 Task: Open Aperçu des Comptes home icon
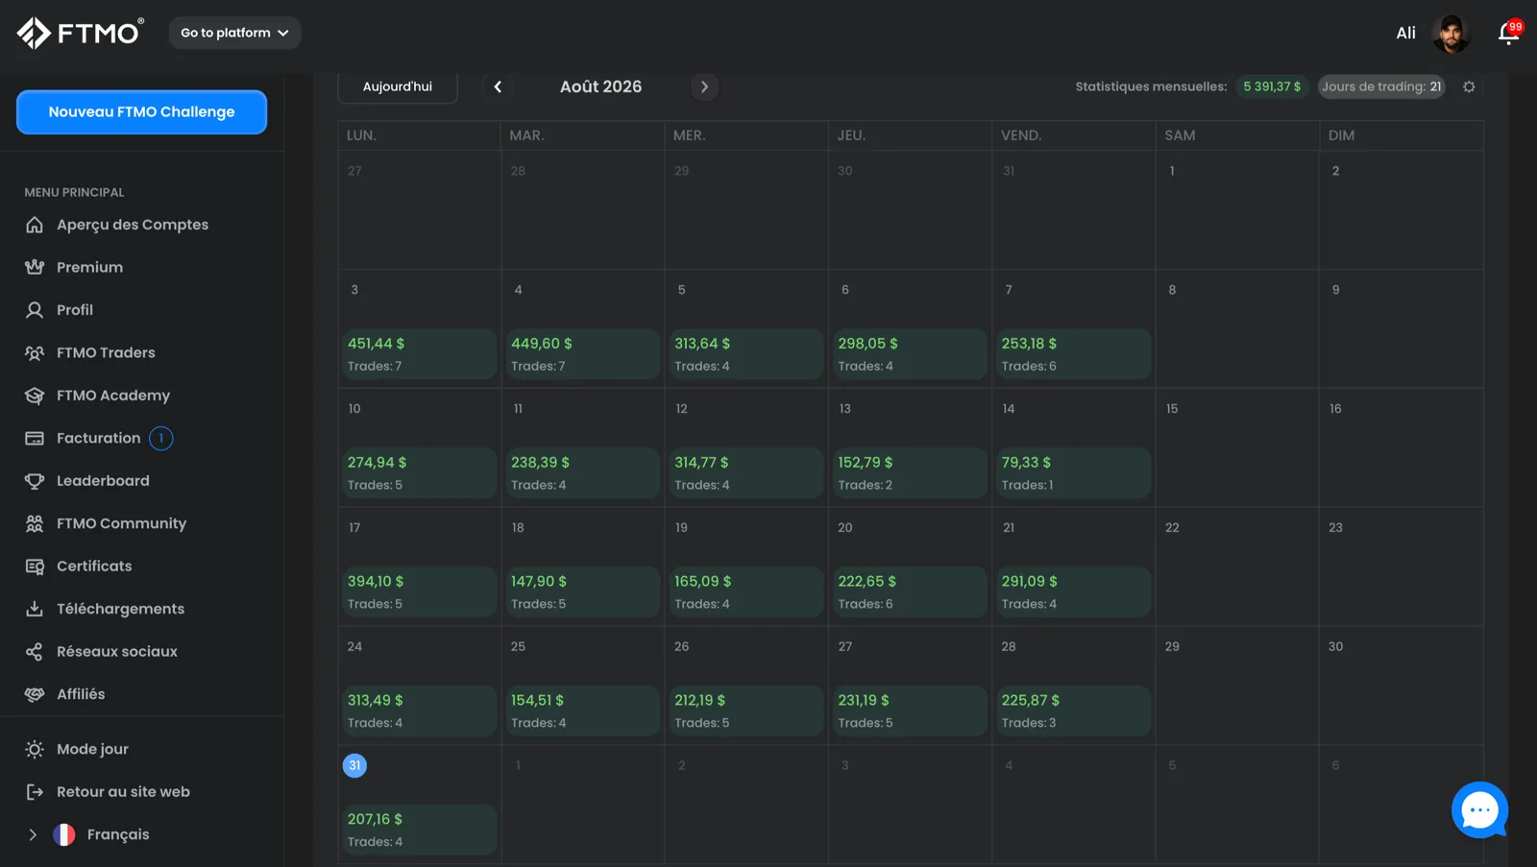pos(35,225)
